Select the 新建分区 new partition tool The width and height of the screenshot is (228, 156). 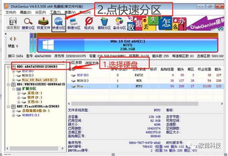pyautogui.click(x=74, y=23)
